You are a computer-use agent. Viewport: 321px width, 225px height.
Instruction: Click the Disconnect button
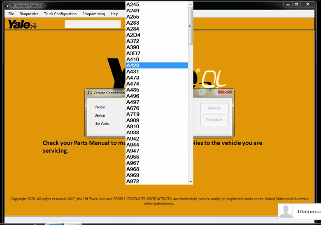point(214,120)
